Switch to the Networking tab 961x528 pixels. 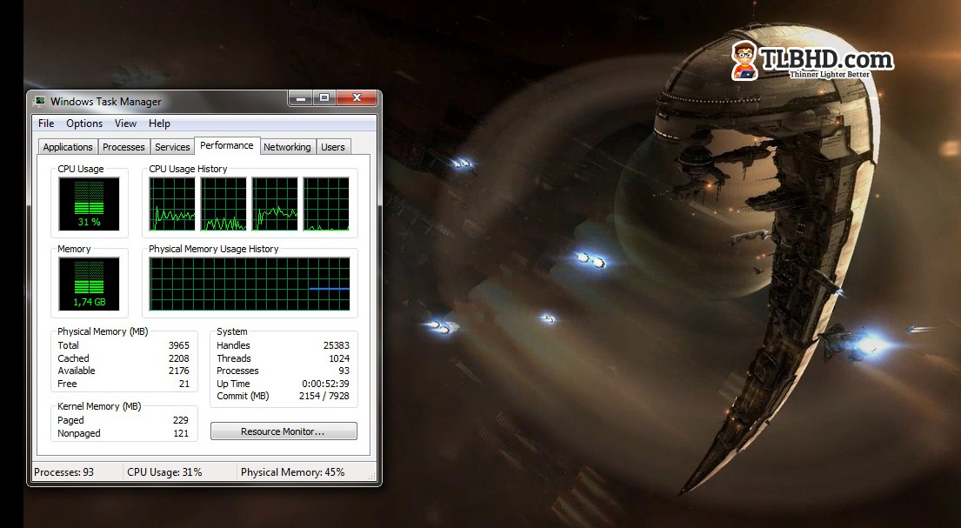[x=287, y=147]
